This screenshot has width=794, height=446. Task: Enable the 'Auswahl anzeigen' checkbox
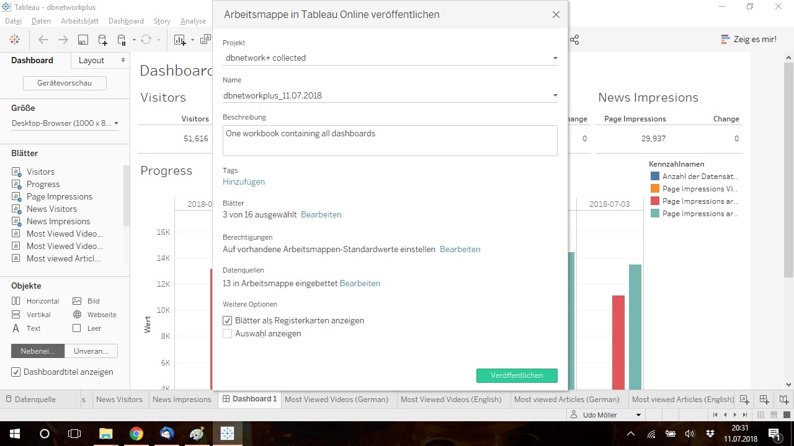(228, 334)
